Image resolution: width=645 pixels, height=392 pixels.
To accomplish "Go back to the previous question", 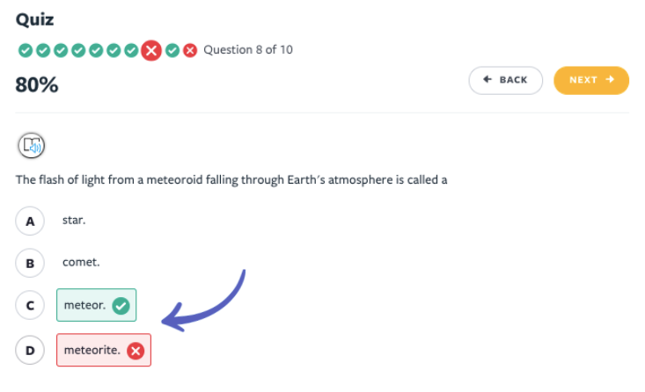I will tap(506, 80).
